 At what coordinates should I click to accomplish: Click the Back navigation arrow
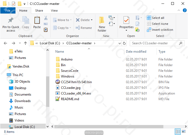point(6,43)
